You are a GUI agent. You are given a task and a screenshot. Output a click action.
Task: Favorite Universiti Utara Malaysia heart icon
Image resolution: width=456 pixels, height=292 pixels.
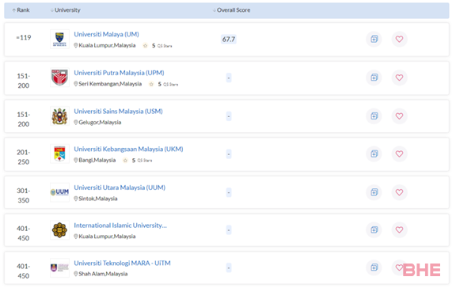pos(399,192)
